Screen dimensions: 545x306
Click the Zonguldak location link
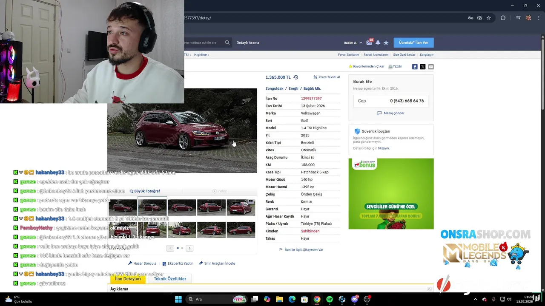click(x=275, y=88)
